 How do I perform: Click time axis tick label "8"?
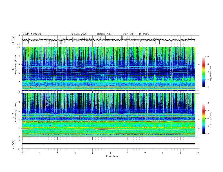[x=163, y=153]
